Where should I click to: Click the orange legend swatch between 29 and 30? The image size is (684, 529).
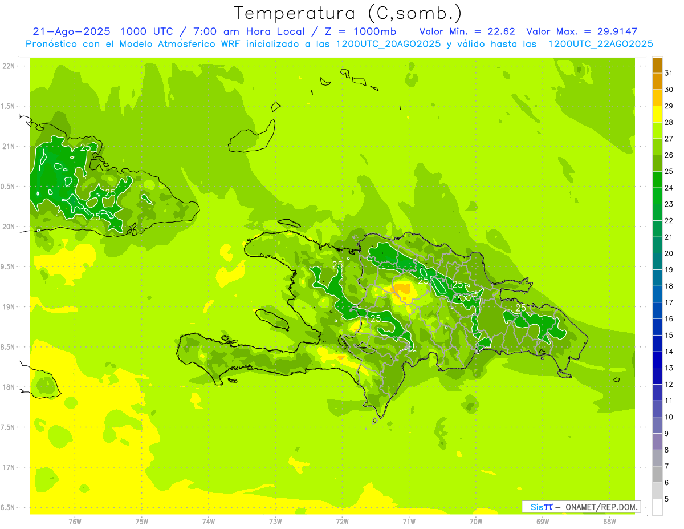[657, 98]
